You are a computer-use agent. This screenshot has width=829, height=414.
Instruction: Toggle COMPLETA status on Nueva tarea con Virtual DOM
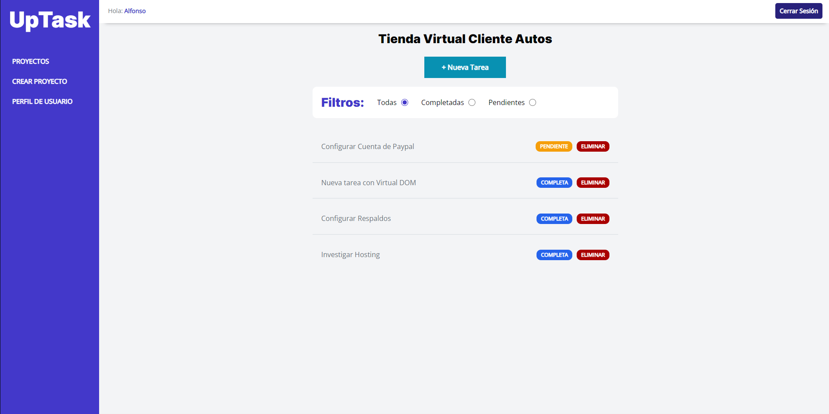[554, 183]
